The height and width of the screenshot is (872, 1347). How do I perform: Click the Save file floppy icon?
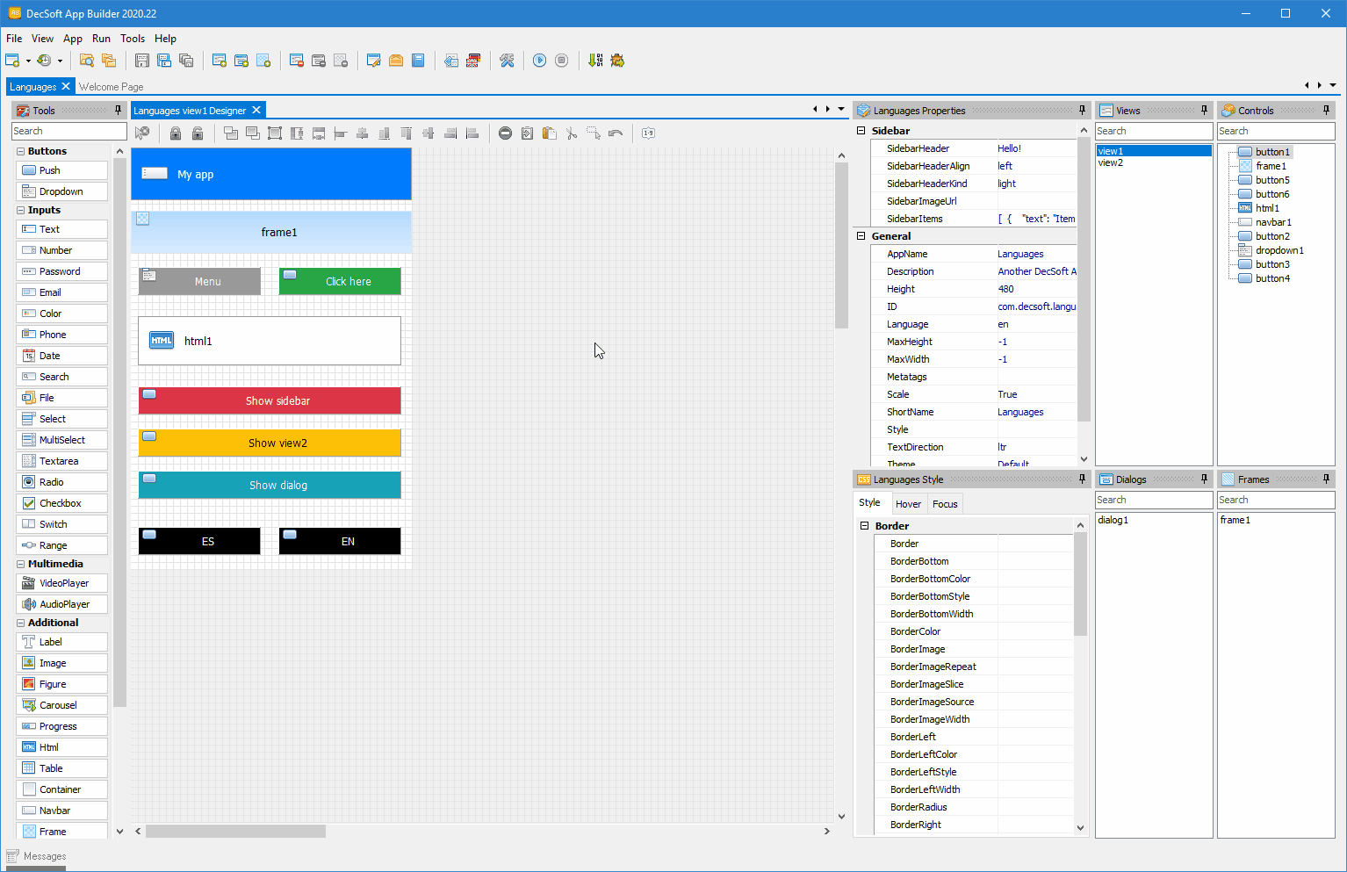point(141,61)
